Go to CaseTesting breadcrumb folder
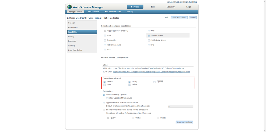Viewport: 266px width, 132px height. click(95, 18)
